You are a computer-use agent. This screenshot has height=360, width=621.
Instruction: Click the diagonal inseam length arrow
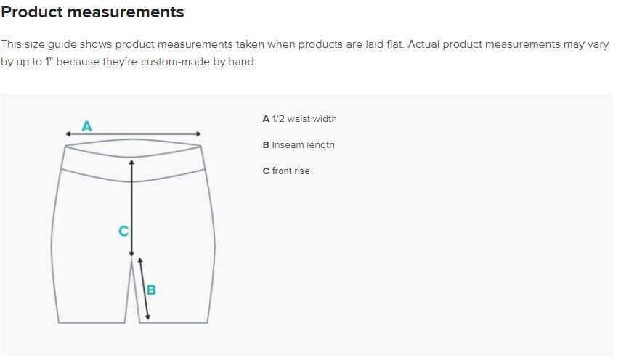click(144, 288)
